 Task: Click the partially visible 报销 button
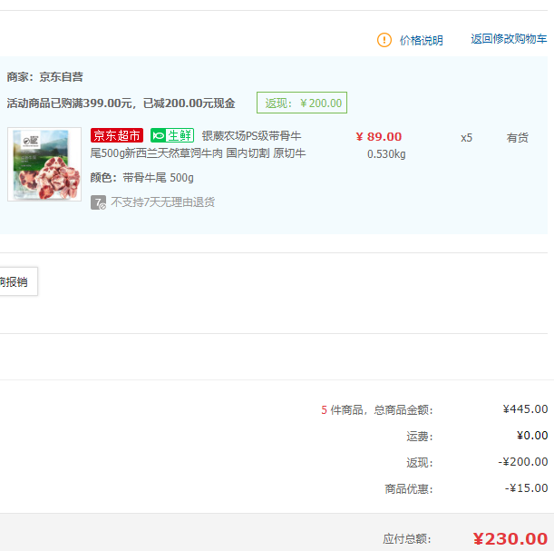pyautogui.click(x=18, y=281)
